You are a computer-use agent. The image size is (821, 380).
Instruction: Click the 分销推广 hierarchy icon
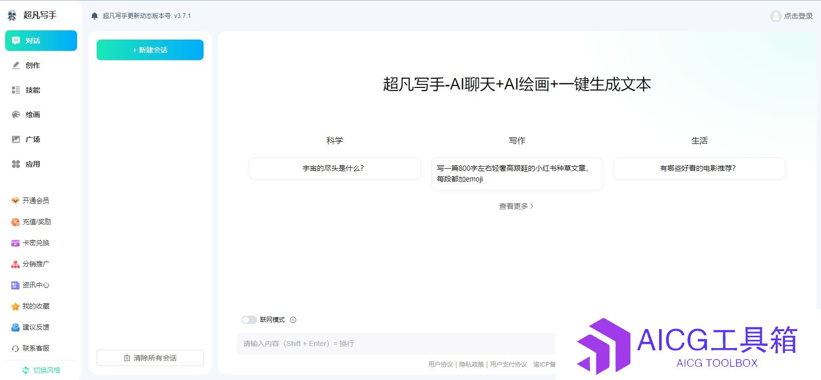click(15, 264)
